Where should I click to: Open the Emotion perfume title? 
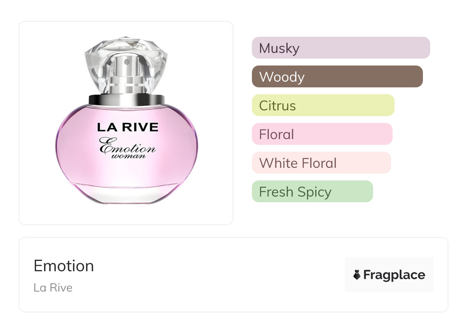[x=64, y=266]
